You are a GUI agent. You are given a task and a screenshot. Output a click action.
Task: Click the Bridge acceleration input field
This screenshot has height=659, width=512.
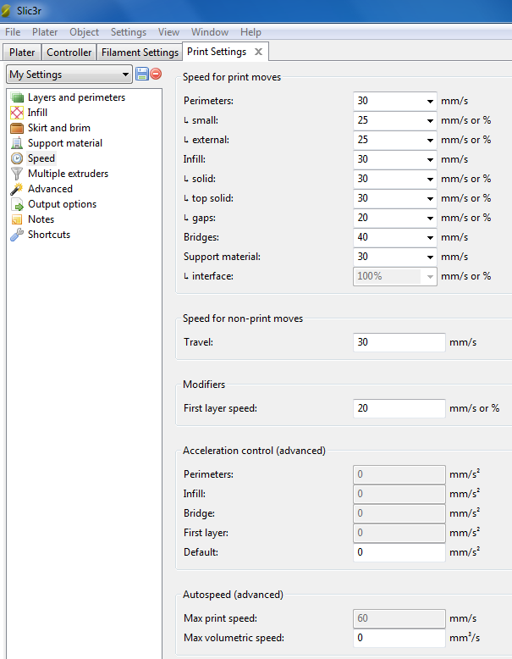point(399,513)
